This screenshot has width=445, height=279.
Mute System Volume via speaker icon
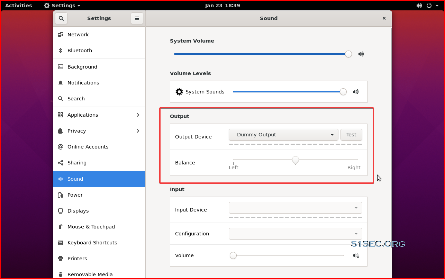point(361,54)
